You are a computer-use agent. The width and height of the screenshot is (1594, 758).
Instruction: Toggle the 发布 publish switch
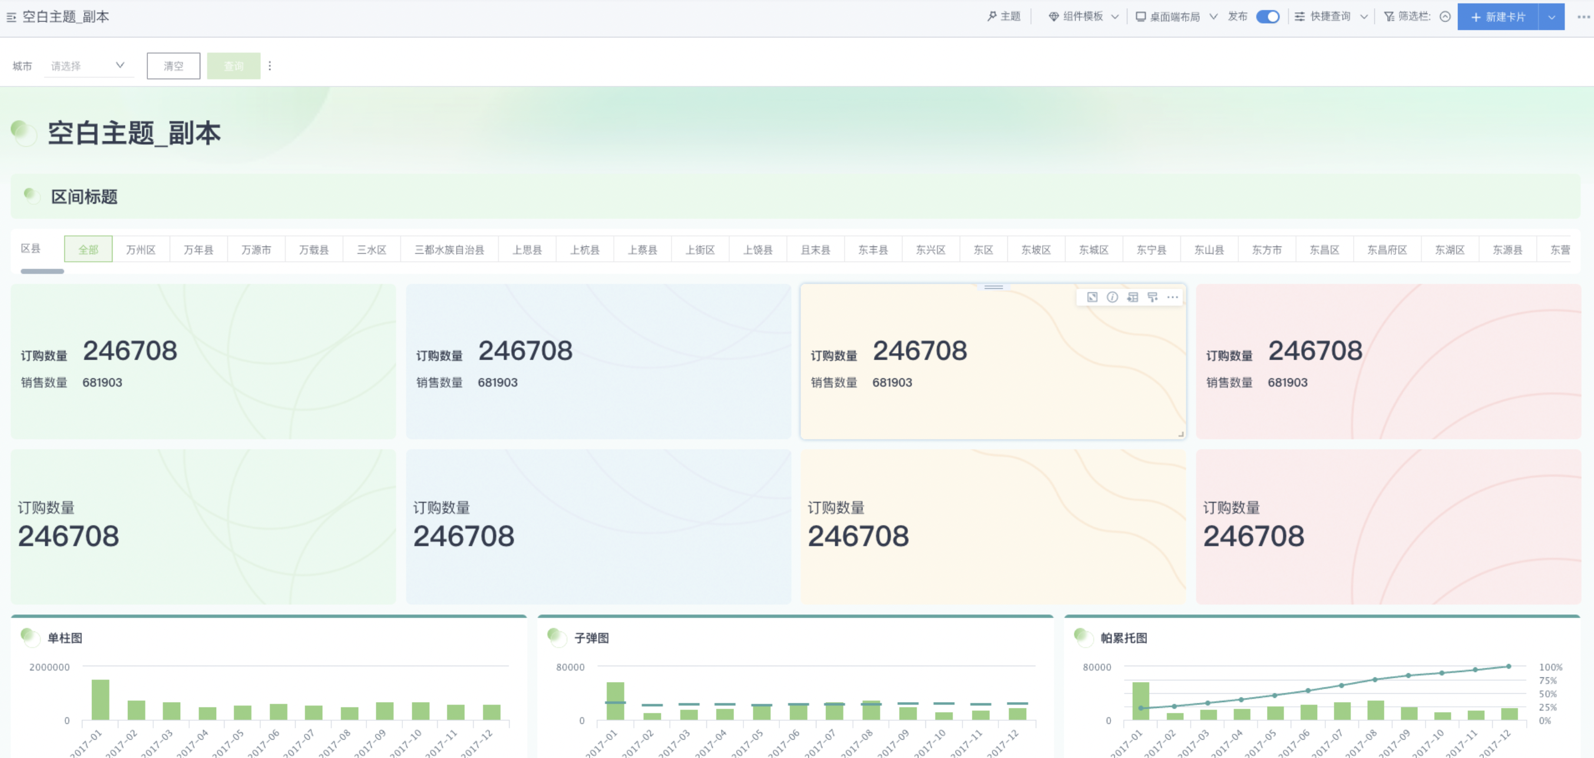(x=1268, y=16)
